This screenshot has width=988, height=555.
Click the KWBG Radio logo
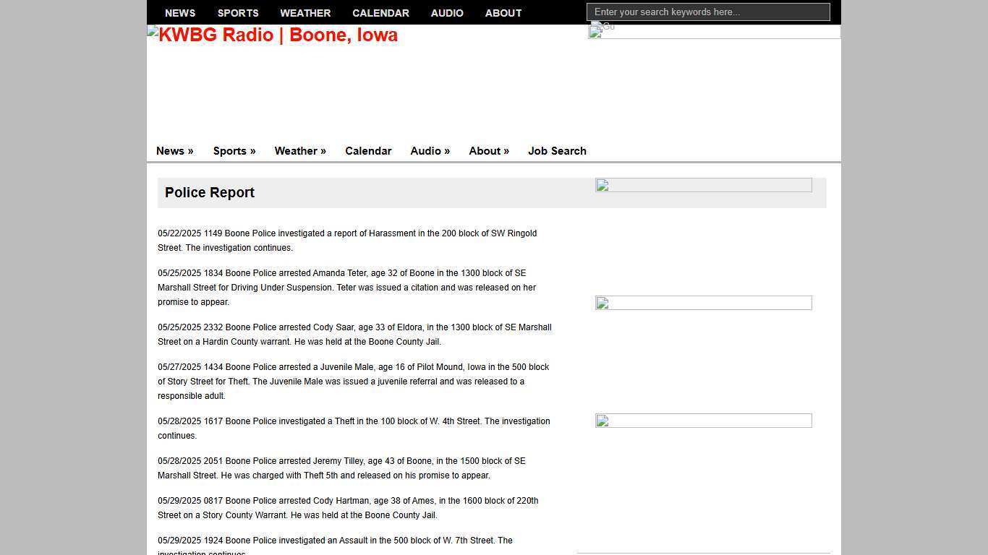pyautogui.click(x=272, y=35)
